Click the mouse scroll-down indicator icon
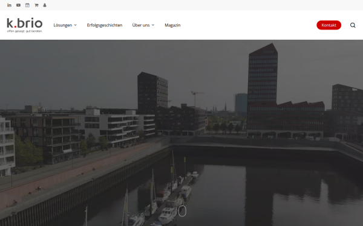The image size is (363, 226). (182, 211)
